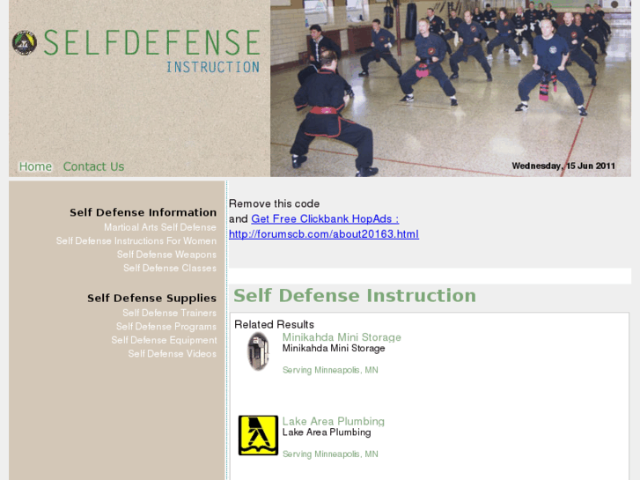Open the Self Defense Weapons page
The width and height of the screenshot is (640, 480).
tap(166, 255)
